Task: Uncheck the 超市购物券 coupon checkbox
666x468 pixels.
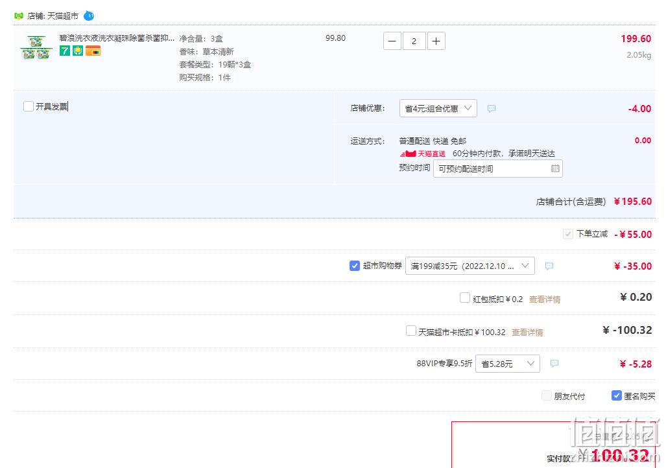Action: coord(355,266)
